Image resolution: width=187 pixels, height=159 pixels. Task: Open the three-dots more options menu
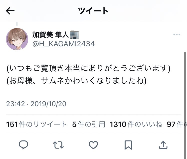click(x=177, y=35)
